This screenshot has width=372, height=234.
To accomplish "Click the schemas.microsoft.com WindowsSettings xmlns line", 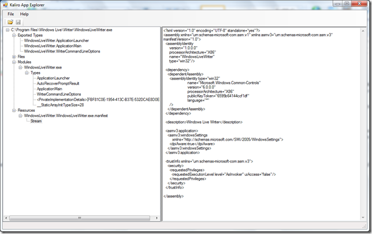I will point(228,139).
